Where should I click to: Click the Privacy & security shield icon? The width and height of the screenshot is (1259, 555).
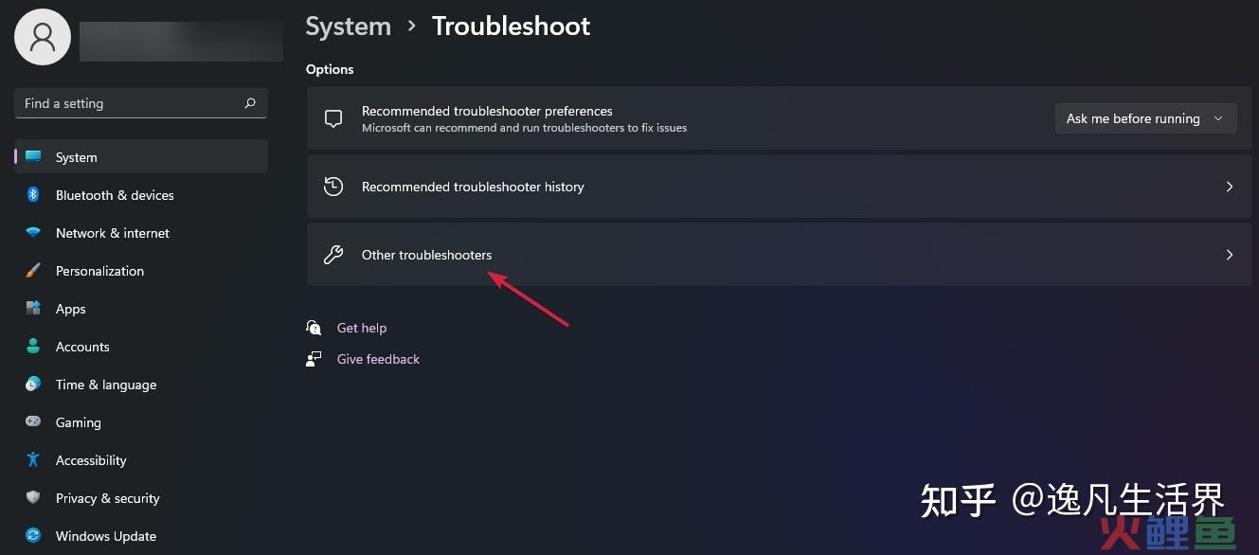[33, 498]
